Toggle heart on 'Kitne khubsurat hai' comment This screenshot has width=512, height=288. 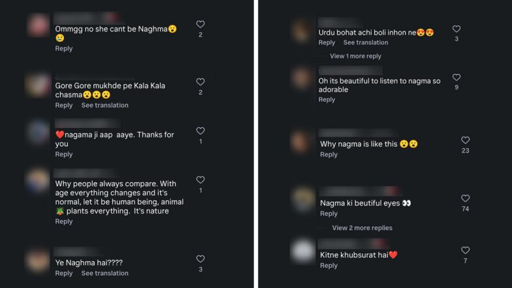coord(465,250)
